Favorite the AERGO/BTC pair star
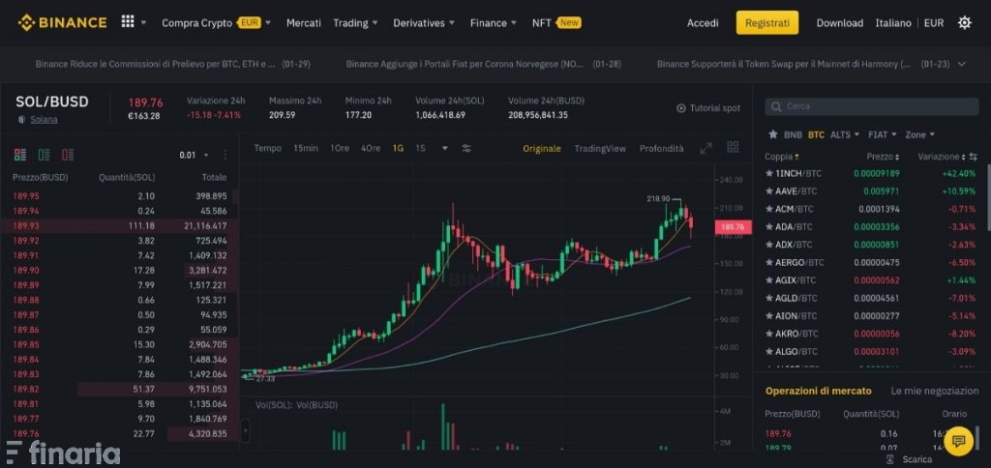Viewport: 991px width, 468px height. tap(769, 262)
